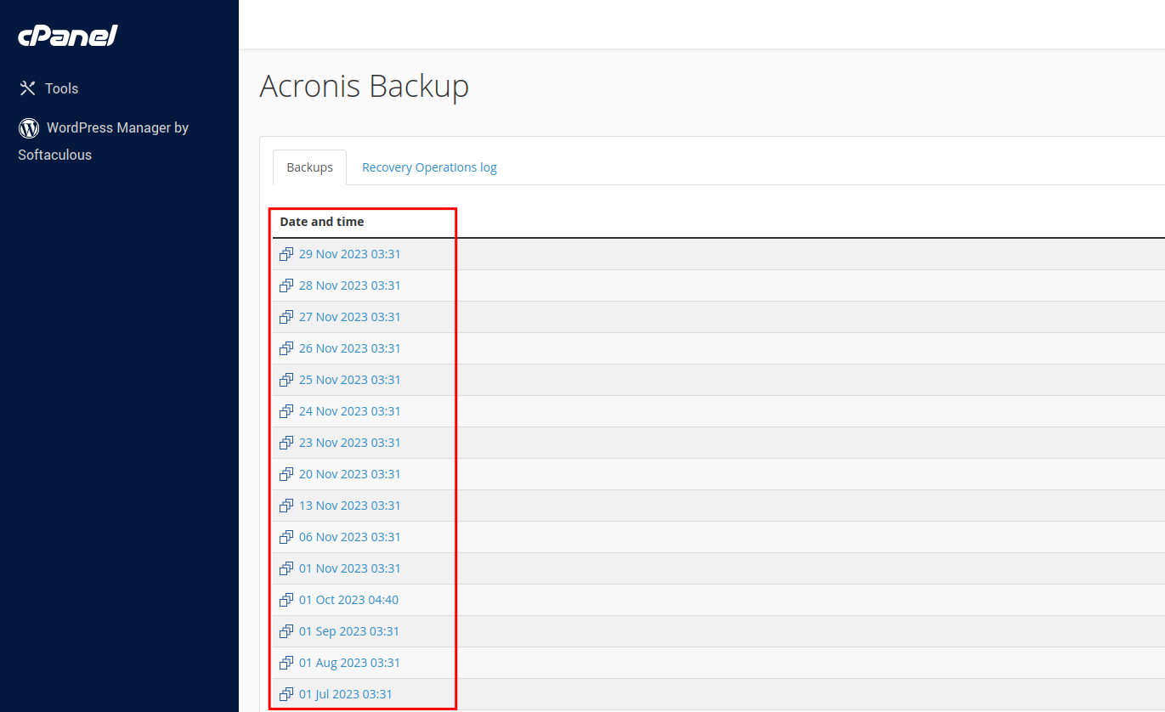Switch to Recovery Operations log tab
Viewport: 1165px width, 712px height.
[x=429, y=167]
